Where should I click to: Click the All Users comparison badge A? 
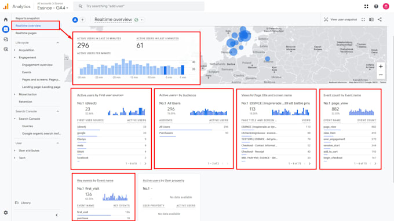[x=75, y=20]
